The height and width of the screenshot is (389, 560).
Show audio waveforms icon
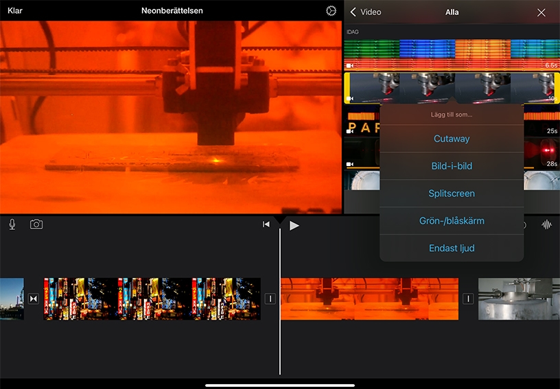546,224
